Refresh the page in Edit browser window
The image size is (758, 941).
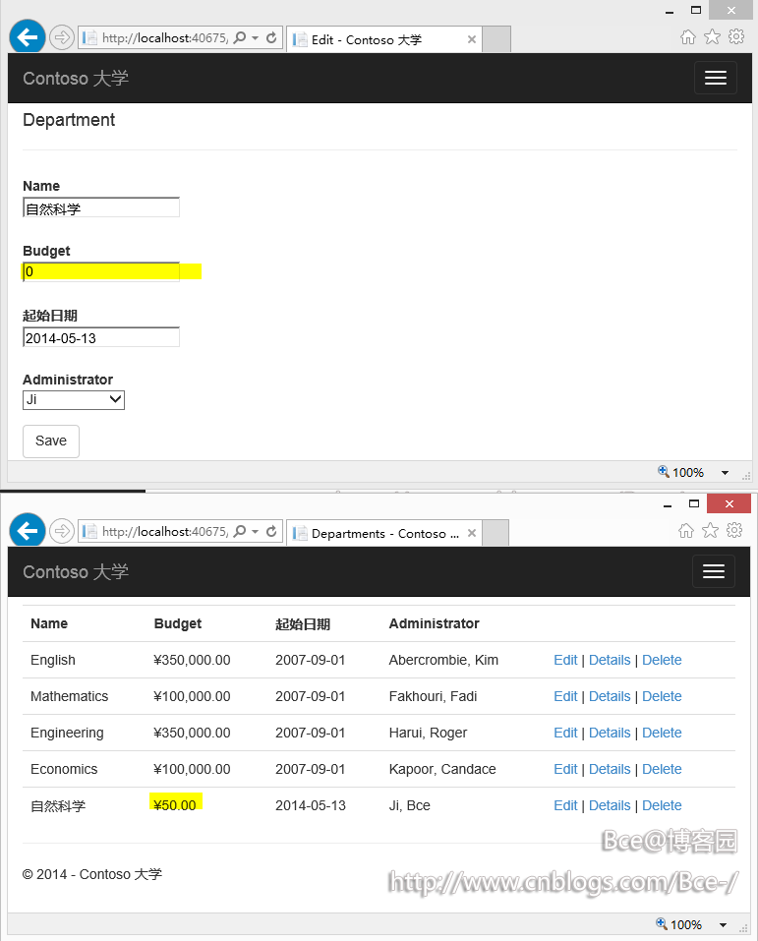tap(271, 37)
